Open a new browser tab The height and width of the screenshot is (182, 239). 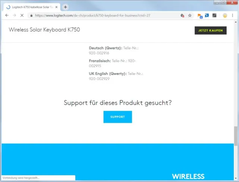pyautogui.click(x=65, y=7)
